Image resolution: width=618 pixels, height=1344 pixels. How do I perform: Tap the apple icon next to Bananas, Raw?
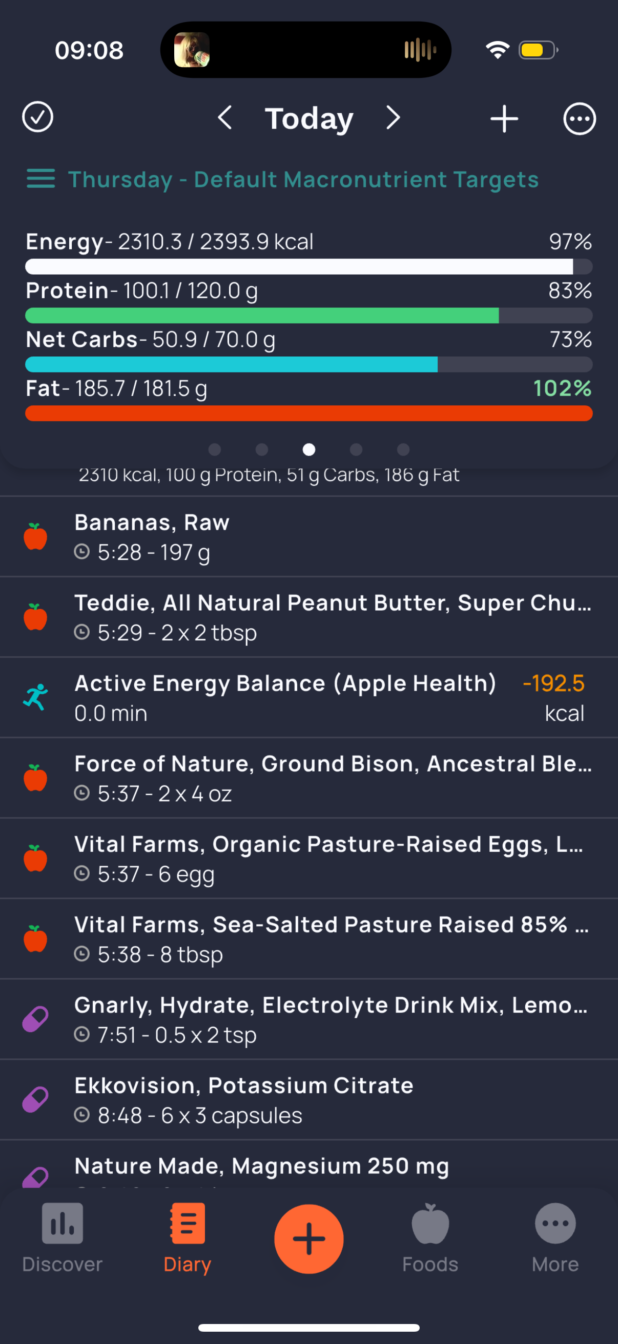click(35, 536)
